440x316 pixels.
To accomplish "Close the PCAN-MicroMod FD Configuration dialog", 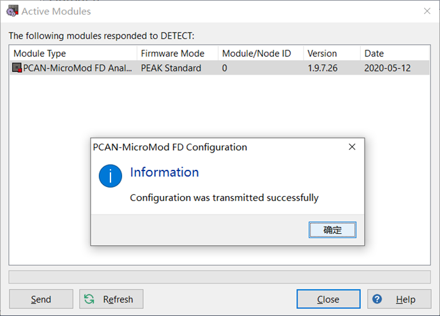I will pos(352,147).
